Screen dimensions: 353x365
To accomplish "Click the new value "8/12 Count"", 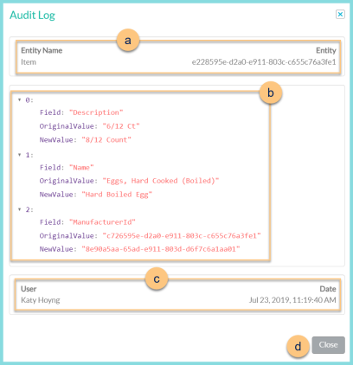I will pos(106,140).
